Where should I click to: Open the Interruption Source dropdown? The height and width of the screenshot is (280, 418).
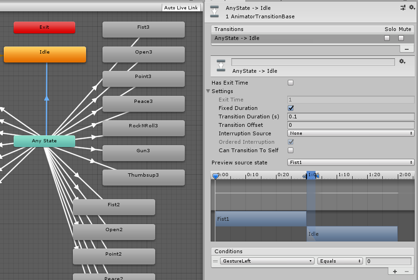click(x=350, y=133)
